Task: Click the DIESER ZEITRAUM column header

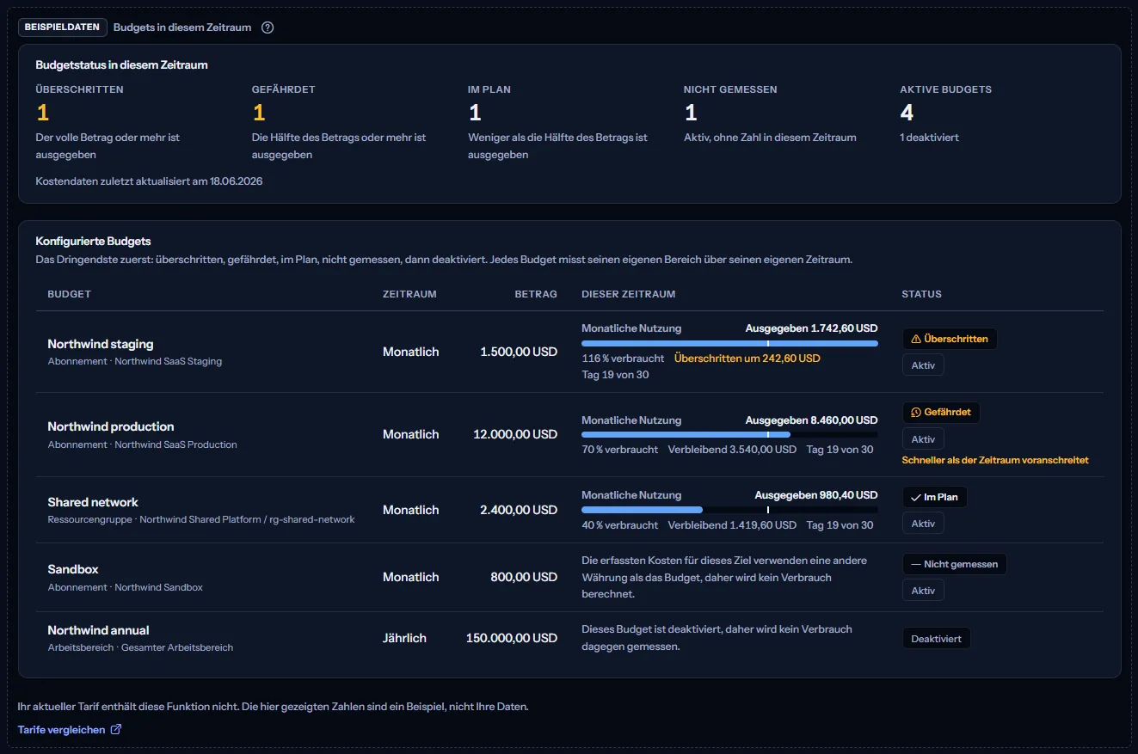Action: tap(628, 294)
